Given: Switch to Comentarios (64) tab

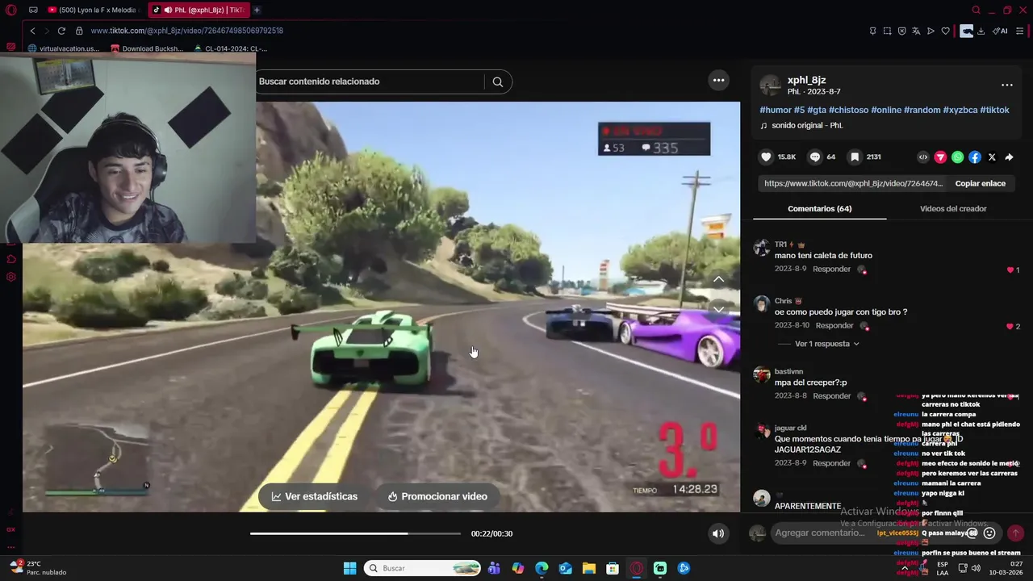Looking at the screenshot, I should tap(819, 208).
